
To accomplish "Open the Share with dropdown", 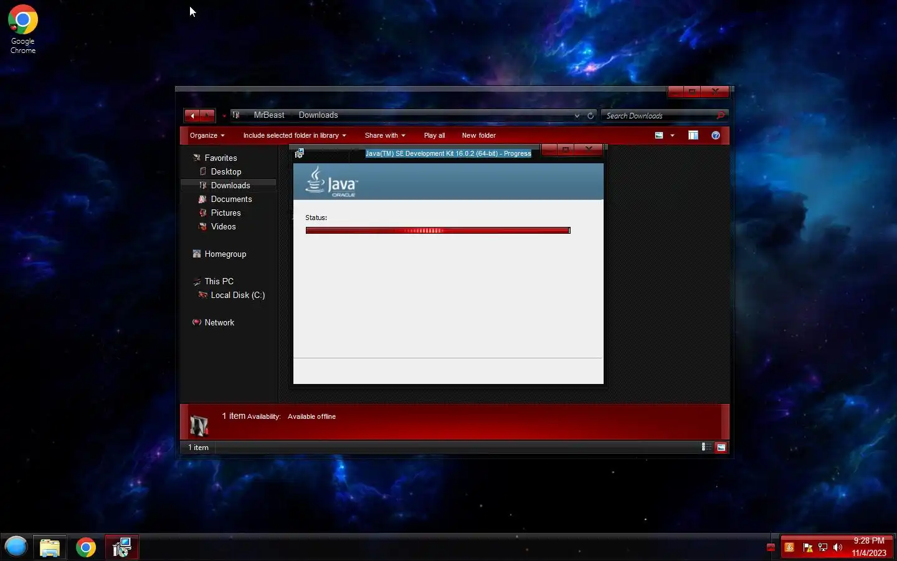I will (x=384, y=135).
